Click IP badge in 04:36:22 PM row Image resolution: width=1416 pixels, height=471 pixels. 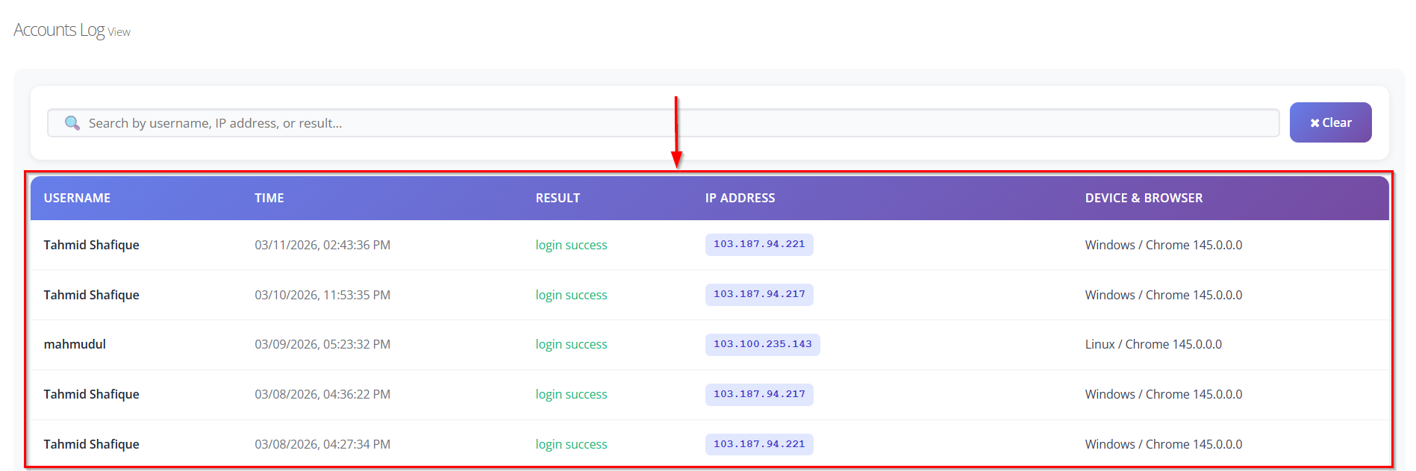(759, 394)
